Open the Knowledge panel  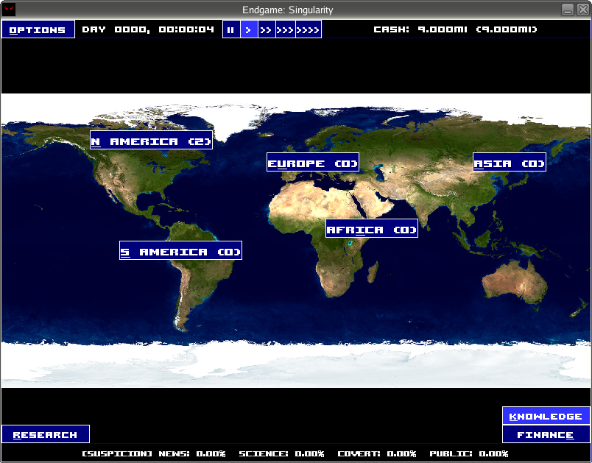click(546, 416)
